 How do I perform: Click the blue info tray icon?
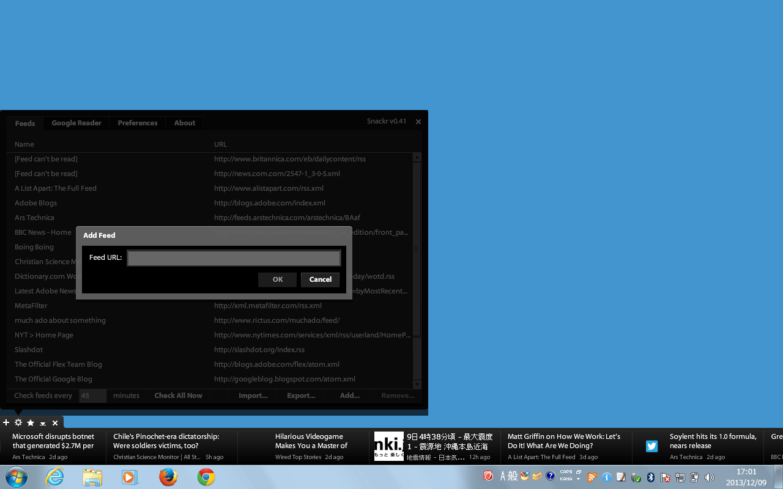pos(607,477)
